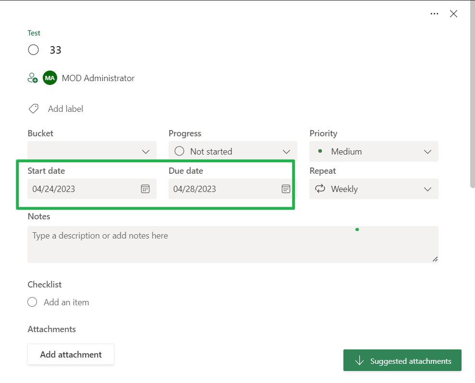Click the Suggested attachments button

(x=402, y=360)
